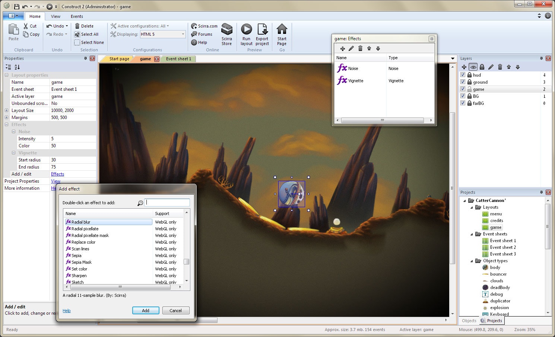555x337 pixels.
Task: Move the Noise effect down with the arrow icon
Action: tap(378, 48)
